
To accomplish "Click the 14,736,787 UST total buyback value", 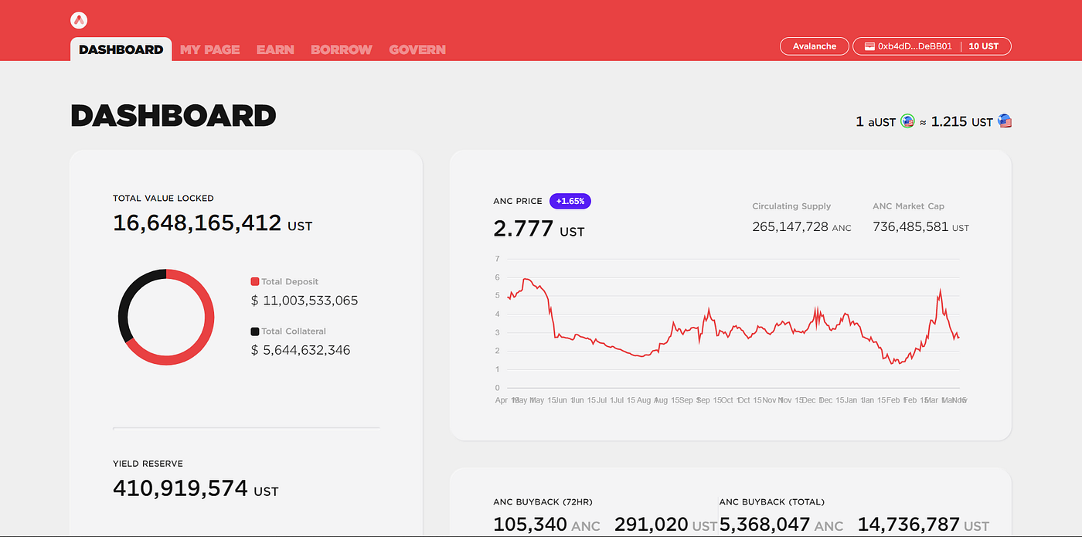I will [x=909, y=525].
